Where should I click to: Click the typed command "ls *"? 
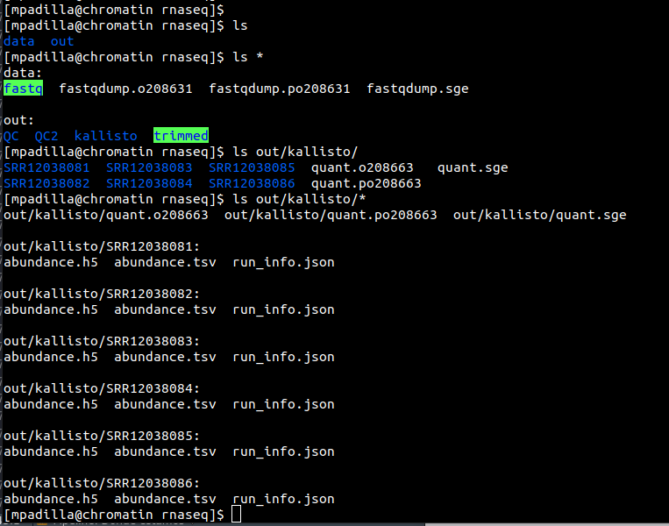(248, 57)
